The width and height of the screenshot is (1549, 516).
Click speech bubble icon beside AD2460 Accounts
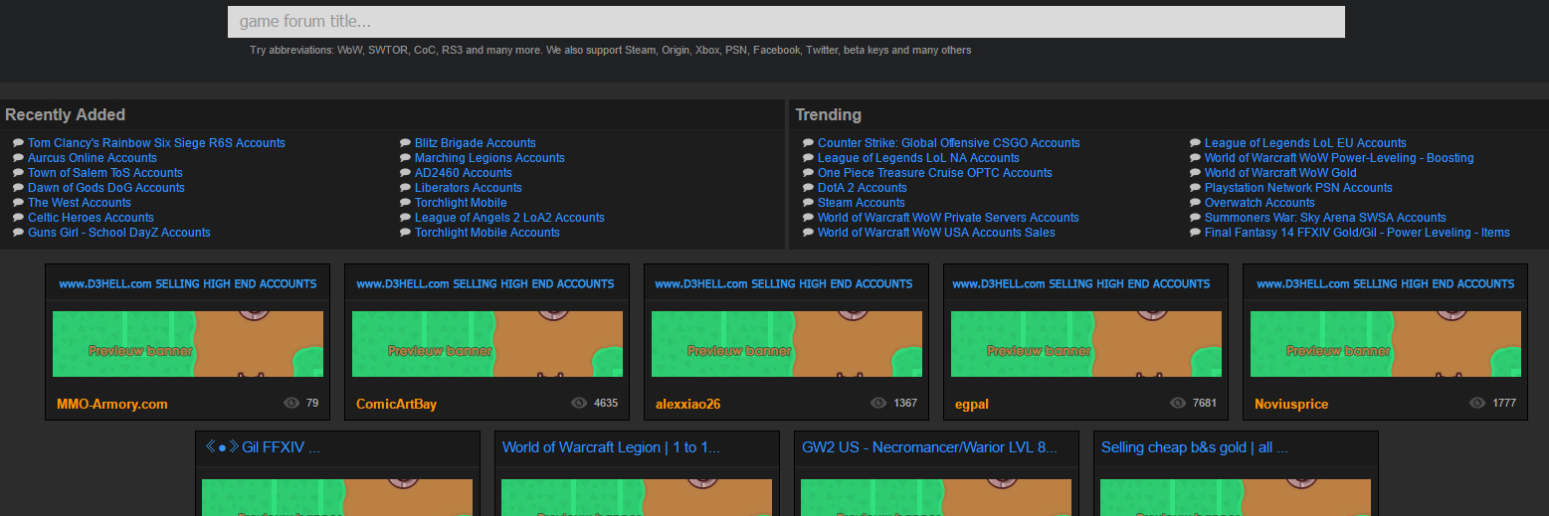pyautogui.click(x=406, y=173)
